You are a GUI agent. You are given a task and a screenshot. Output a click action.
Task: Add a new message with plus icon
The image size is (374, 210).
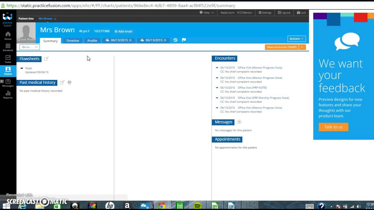coord(239,122)
